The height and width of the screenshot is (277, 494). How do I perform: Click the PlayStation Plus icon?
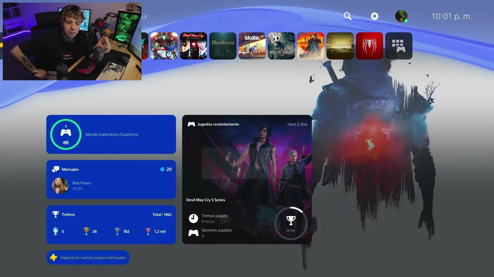(54, 257)
